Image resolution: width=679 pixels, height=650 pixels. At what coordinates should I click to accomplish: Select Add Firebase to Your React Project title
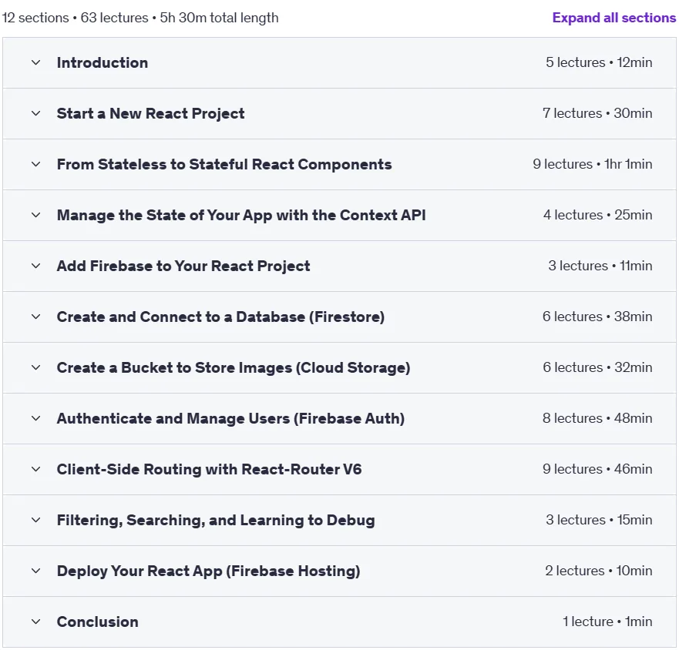pyautogui.click(x=183, y=266)
